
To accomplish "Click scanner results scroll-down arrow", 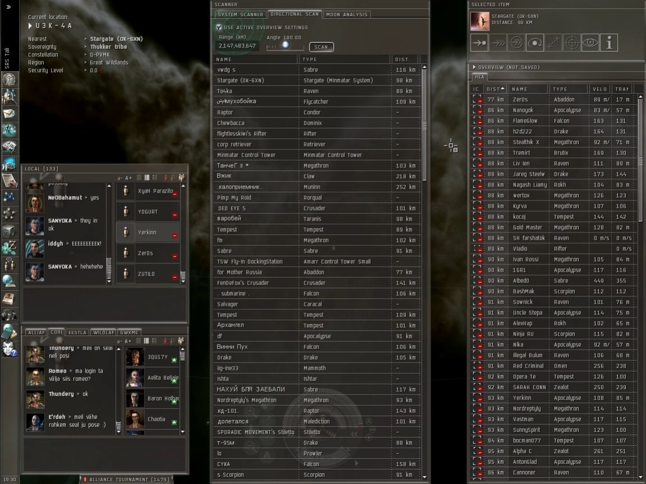I will (424, 477).
